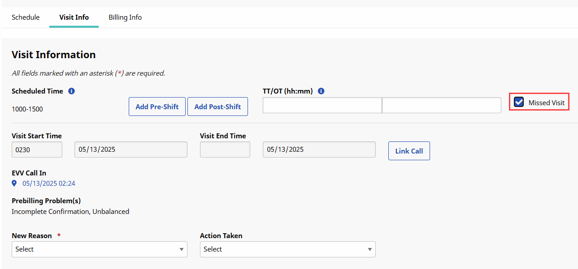Switch to the Schedule tab
The height and width of the screenshot is (269, 578).
(x=26, y=17)
